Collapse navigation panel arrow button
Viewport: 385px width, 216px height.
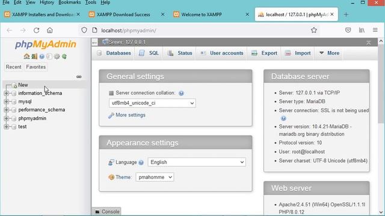pyautogui.click(x=95, y=43)
